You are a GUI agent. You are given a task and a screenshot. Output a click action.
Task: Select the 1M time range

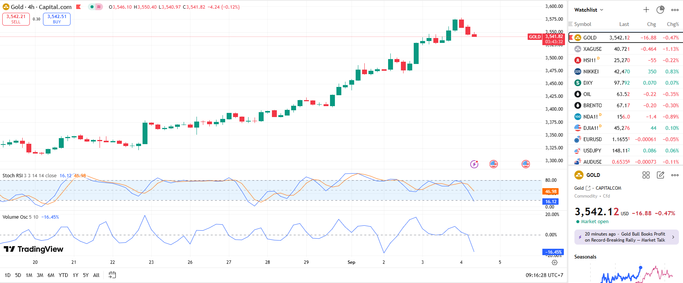click(x=29, y=275)
